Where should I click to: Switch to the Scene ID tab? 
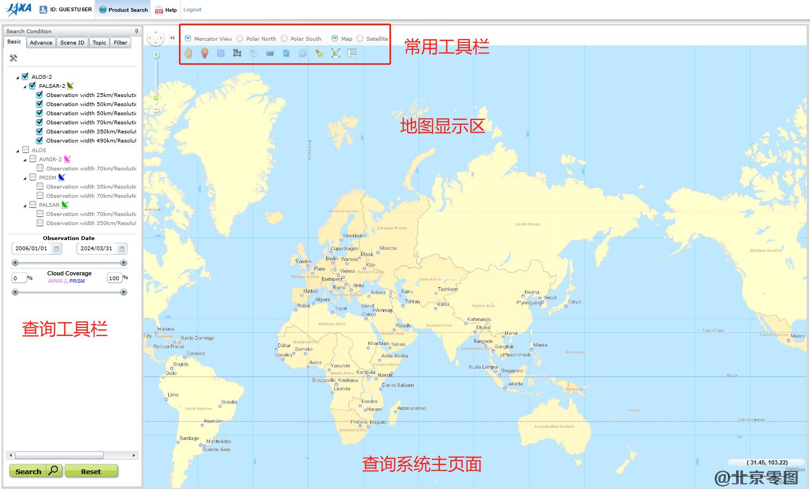72,43
